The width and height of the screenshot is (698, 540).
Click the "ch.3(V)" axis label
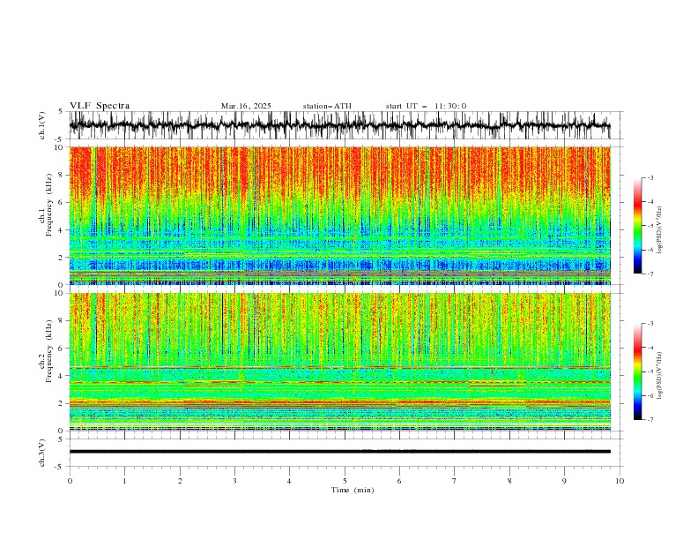click(42, 453)
